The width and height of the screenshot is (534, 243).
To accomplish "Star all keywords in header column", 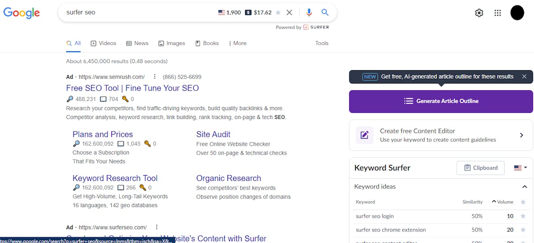I will pos(523,202).
